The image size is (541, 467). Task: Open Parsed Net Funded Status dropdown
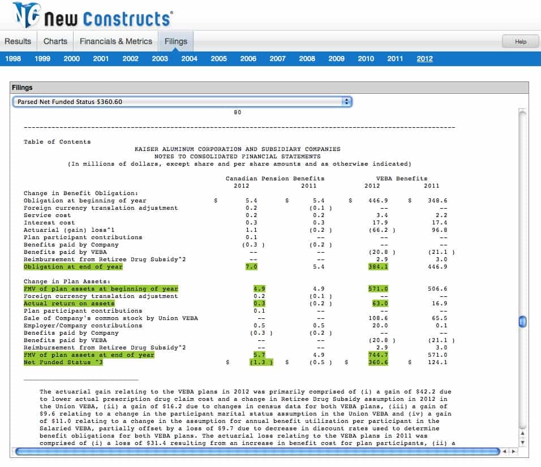pos(182,102)
